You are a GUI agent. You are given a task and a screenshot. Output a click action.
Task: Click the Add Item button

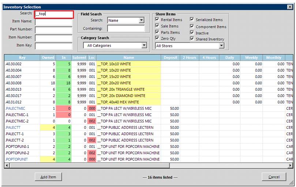click(48, 177)
